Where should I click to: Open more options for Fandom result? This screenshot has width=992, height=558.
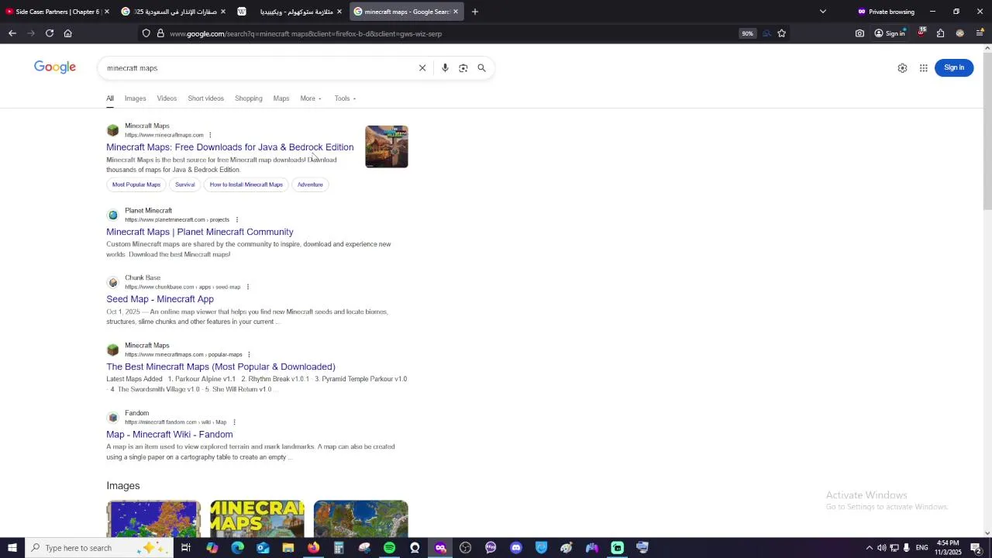tap(233, 422)
